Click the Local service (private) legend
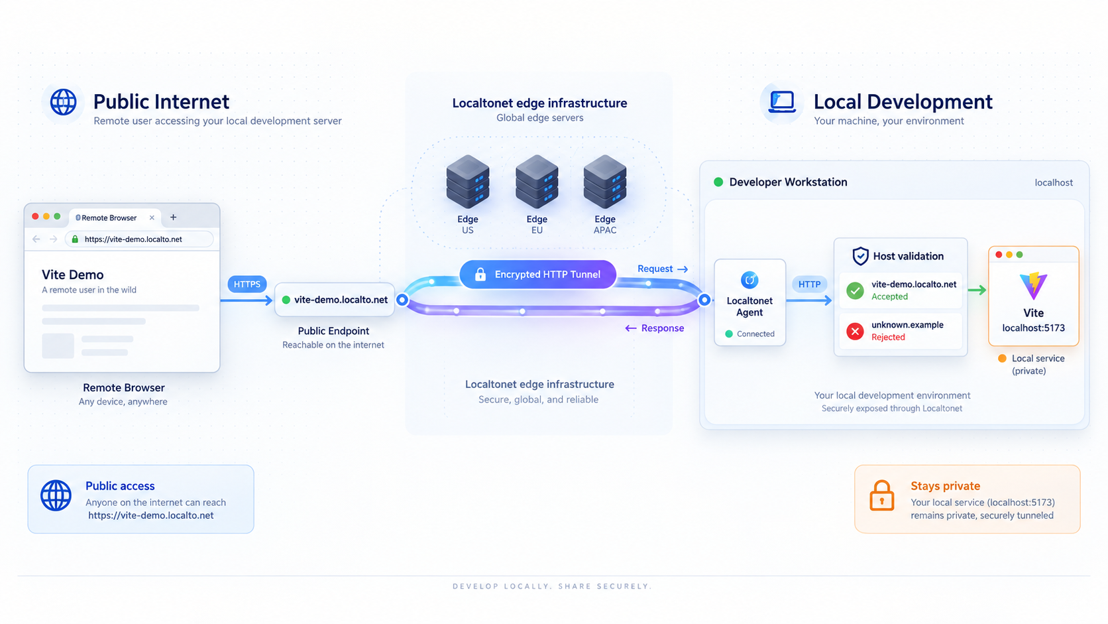Viewport: 1108px width, 624px height. 1031,365
